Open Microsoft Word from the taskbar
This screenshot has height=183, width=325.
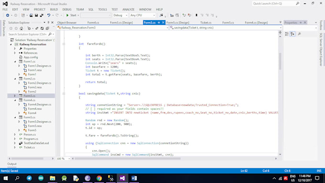coord(134,178)
